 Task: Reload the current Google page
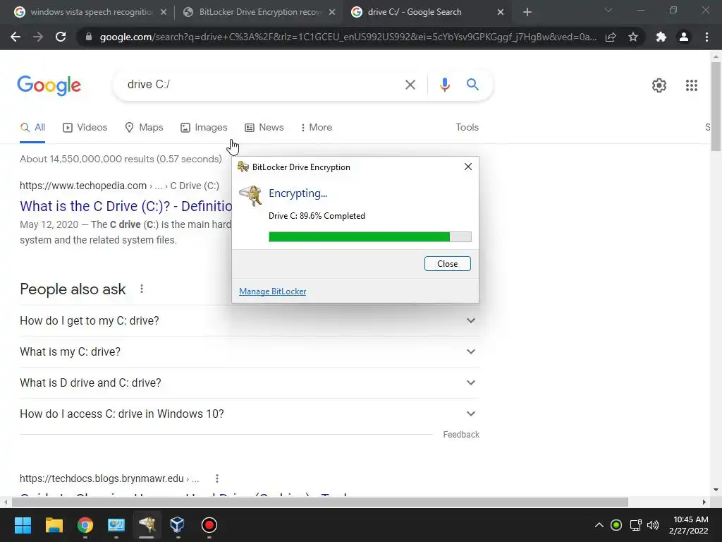tap(61, 37)
